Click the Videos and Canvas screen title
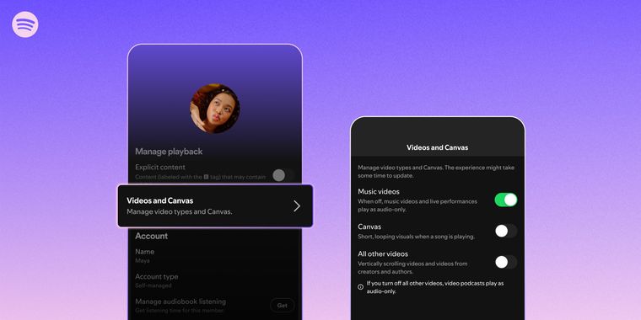The image size is (641, 320). coord(438,147)
